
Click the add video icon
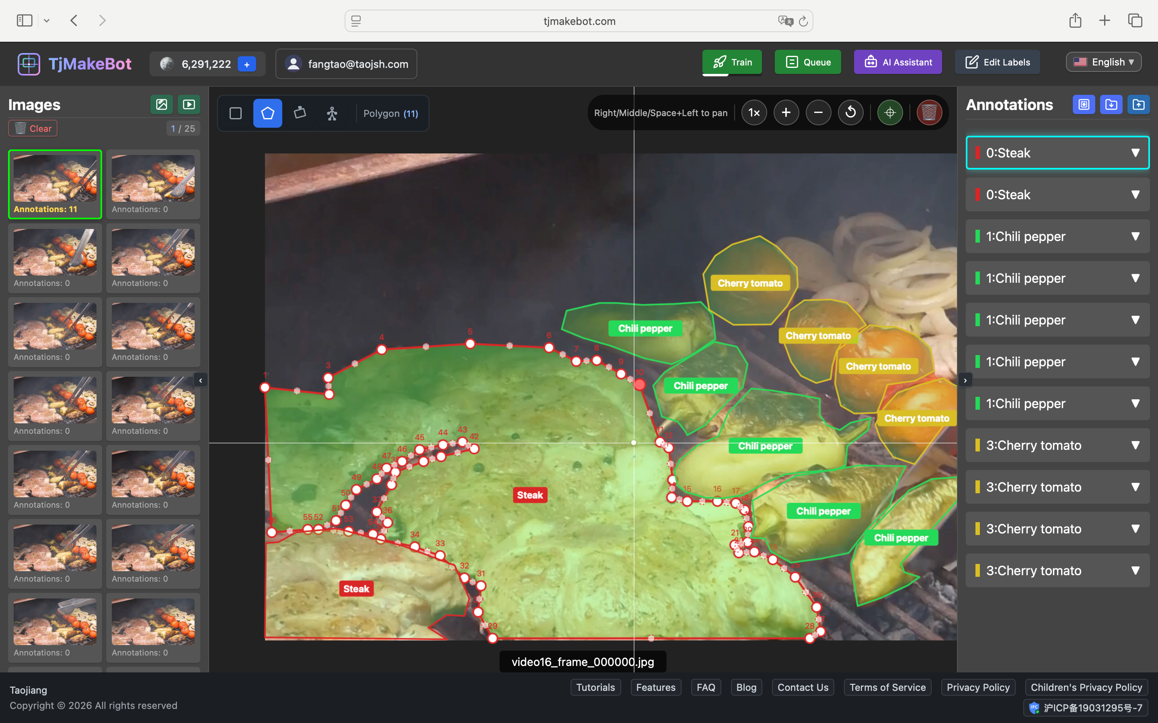[189, 104]
